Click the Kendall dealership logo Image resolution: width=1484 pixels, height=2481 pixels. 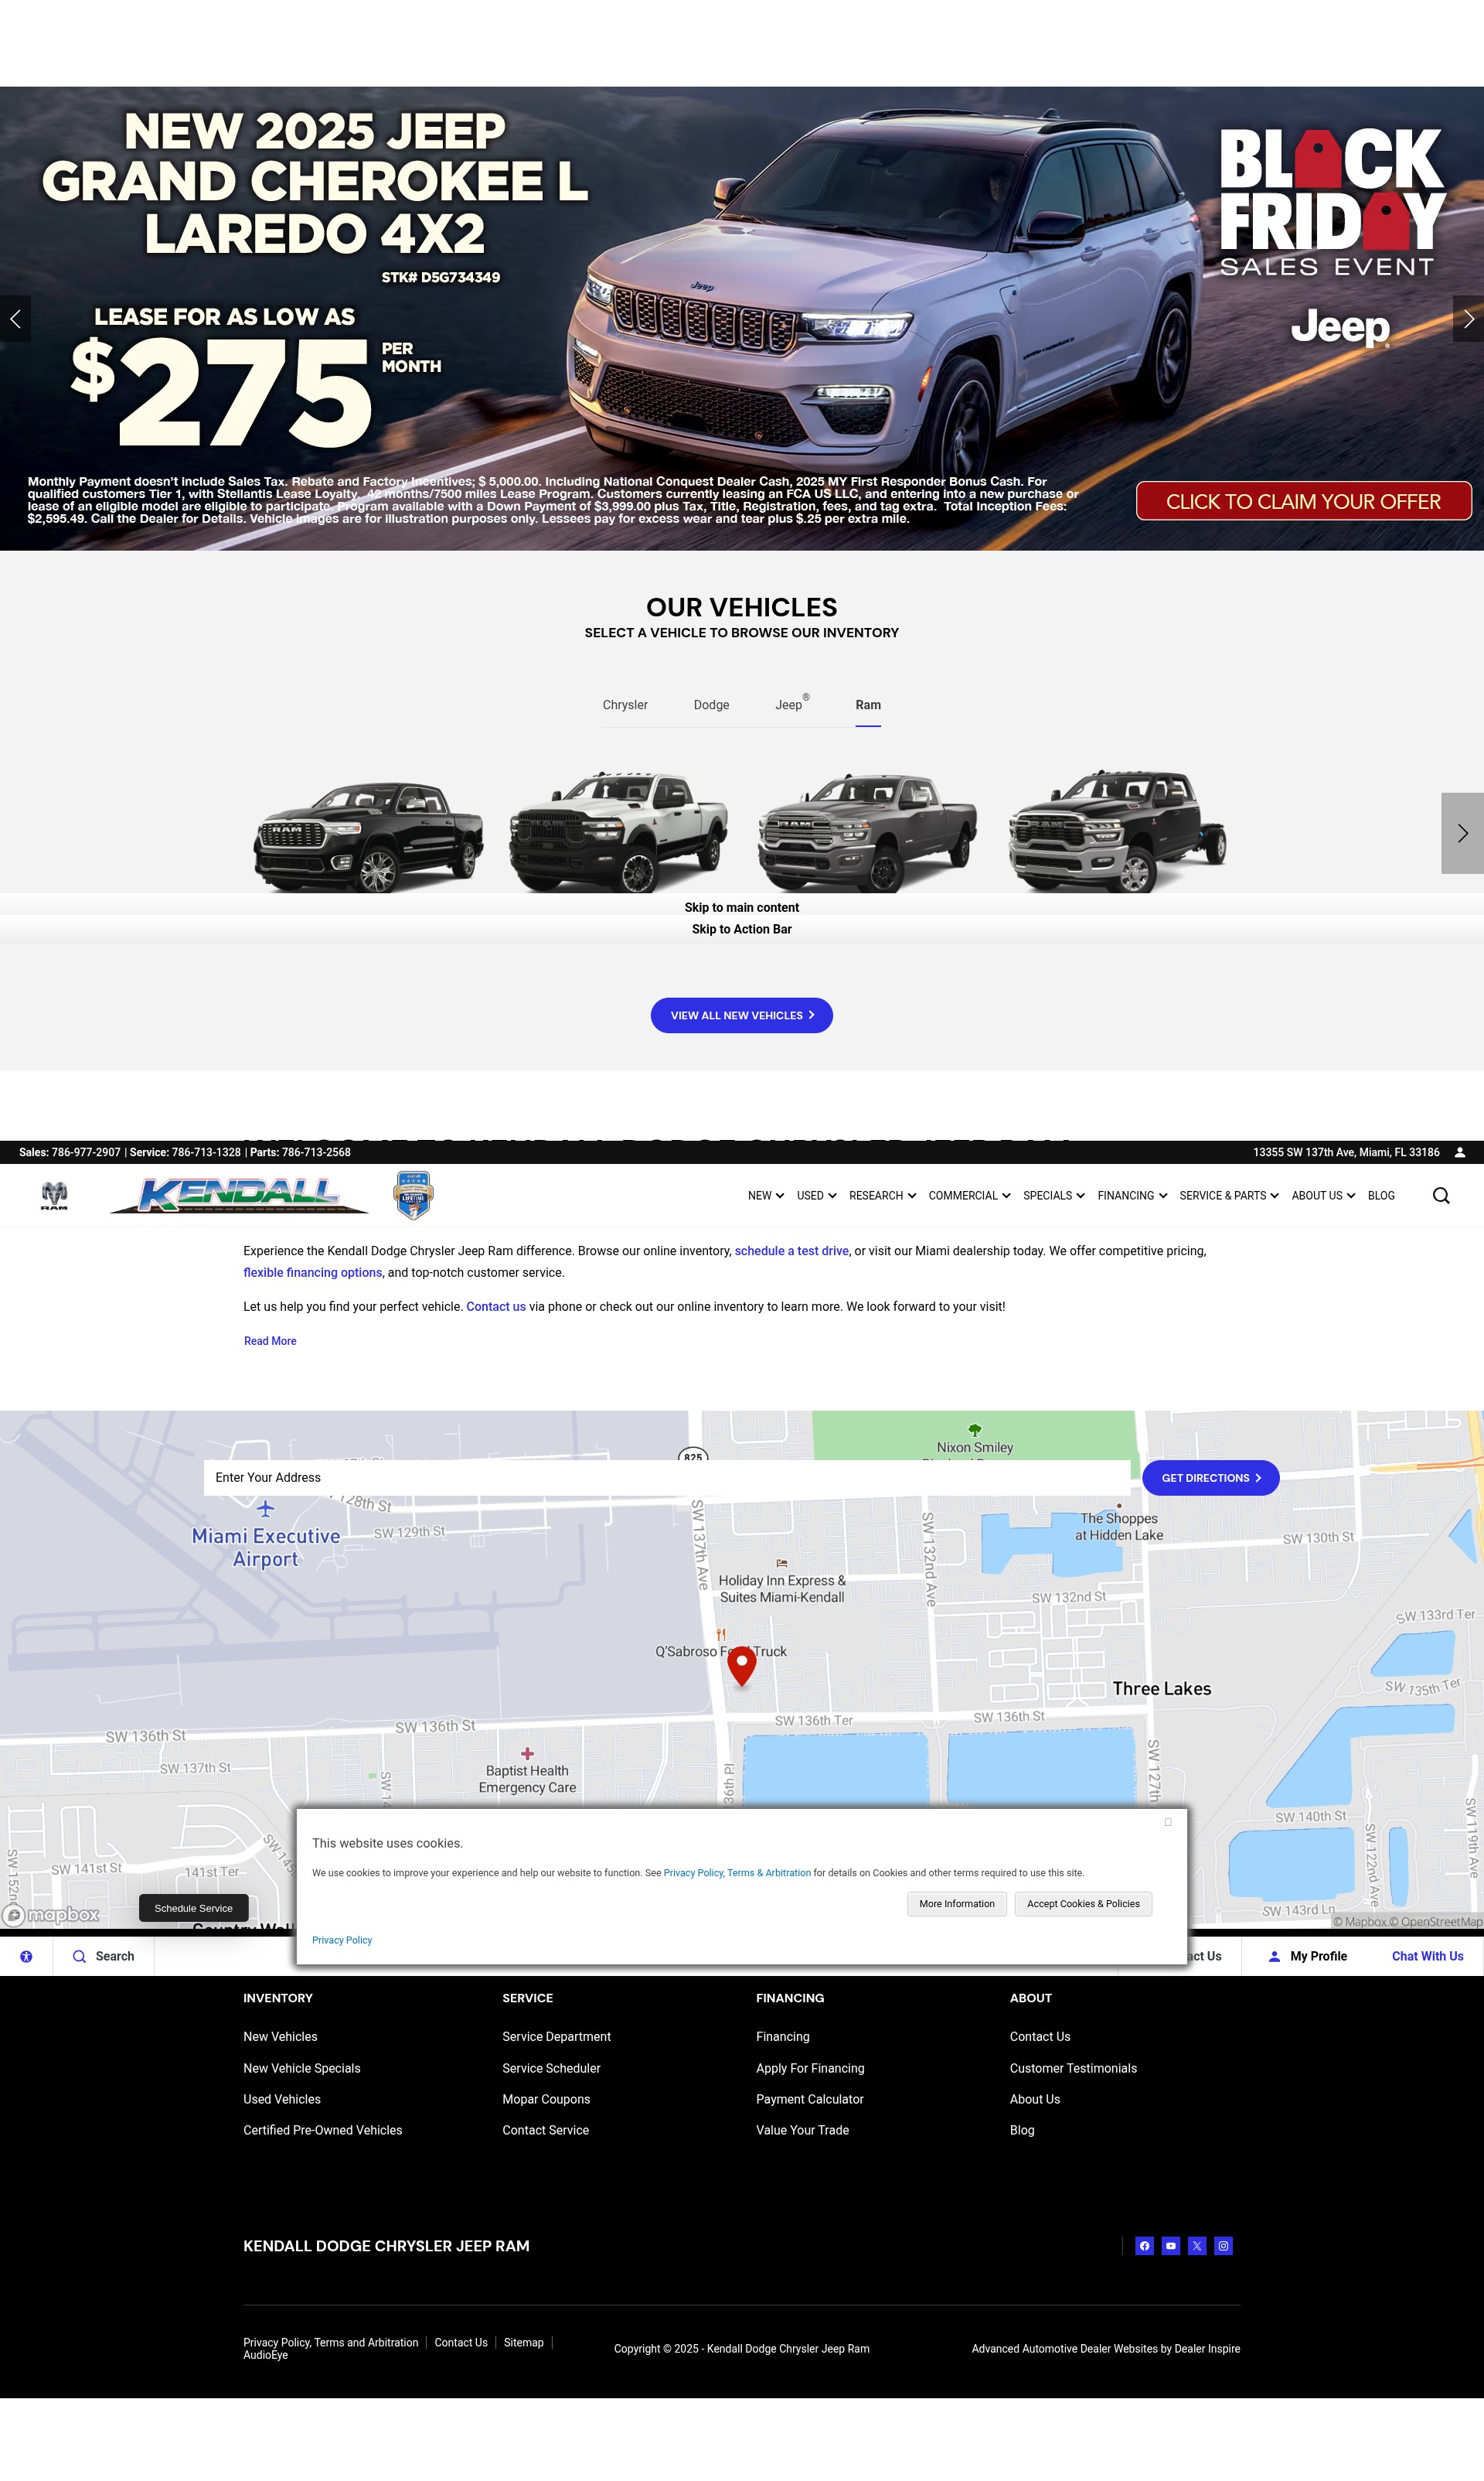239,1196
